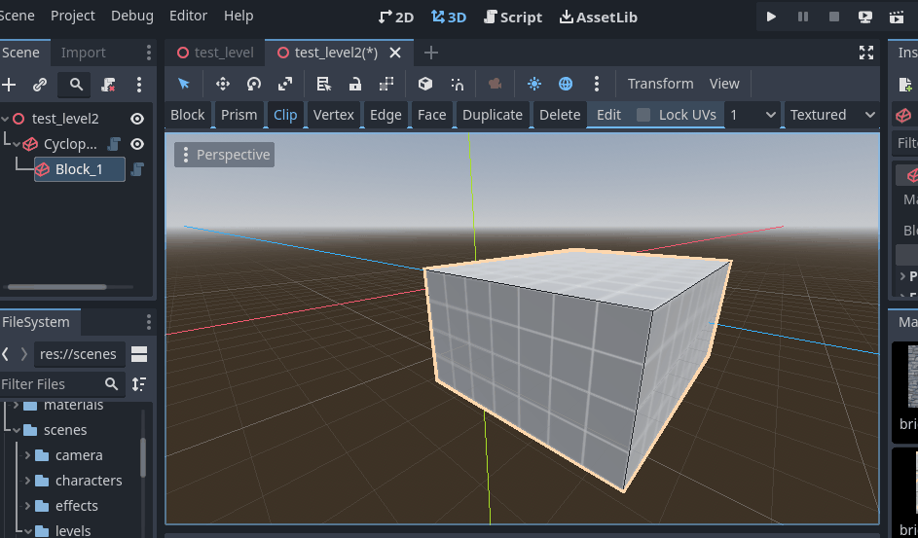Switch to the Import dock tab

point(83,53)
